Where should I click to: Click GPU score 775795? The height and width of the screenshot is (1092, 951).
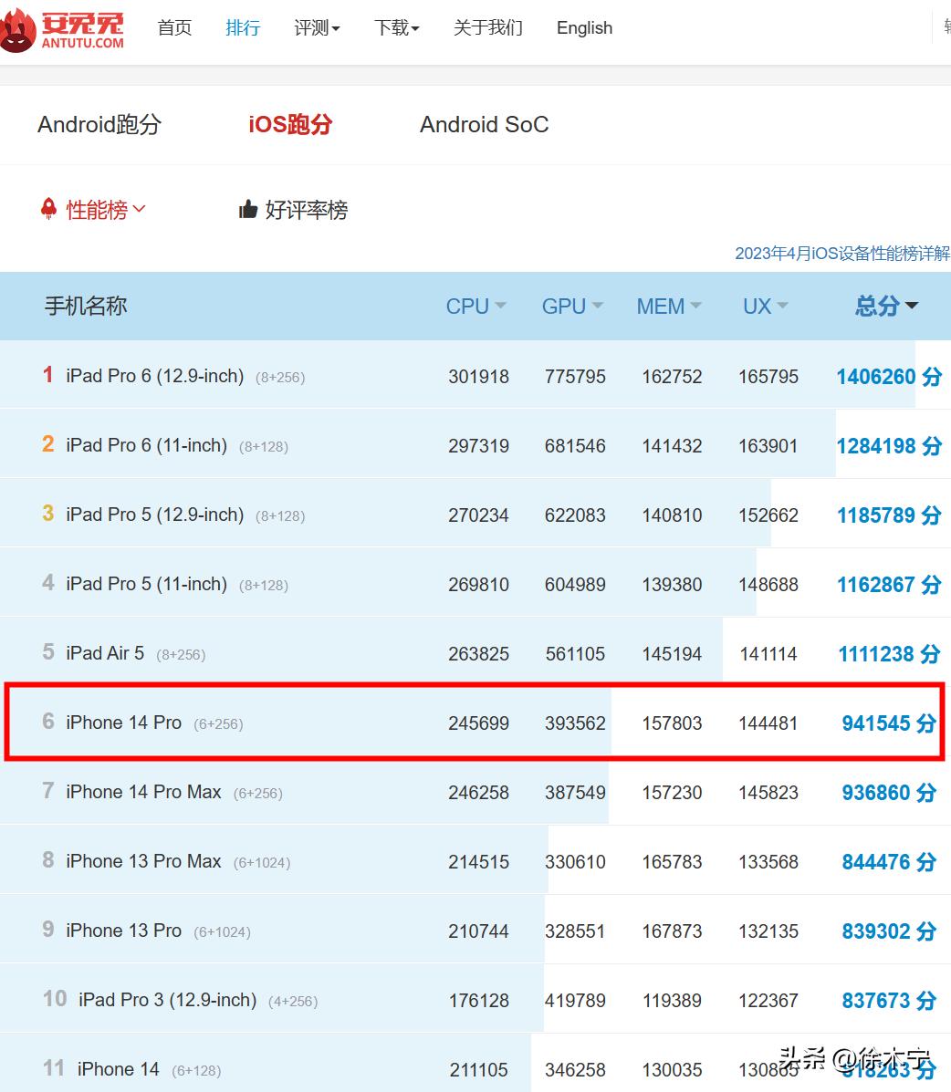tap(576, 377)
